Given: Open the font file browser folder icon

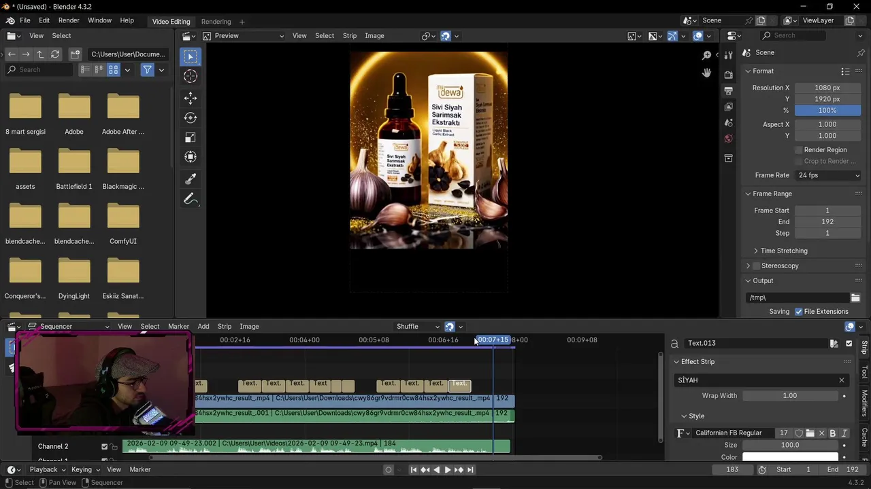Looking at the screenshot, I should [x=810, y=433].
